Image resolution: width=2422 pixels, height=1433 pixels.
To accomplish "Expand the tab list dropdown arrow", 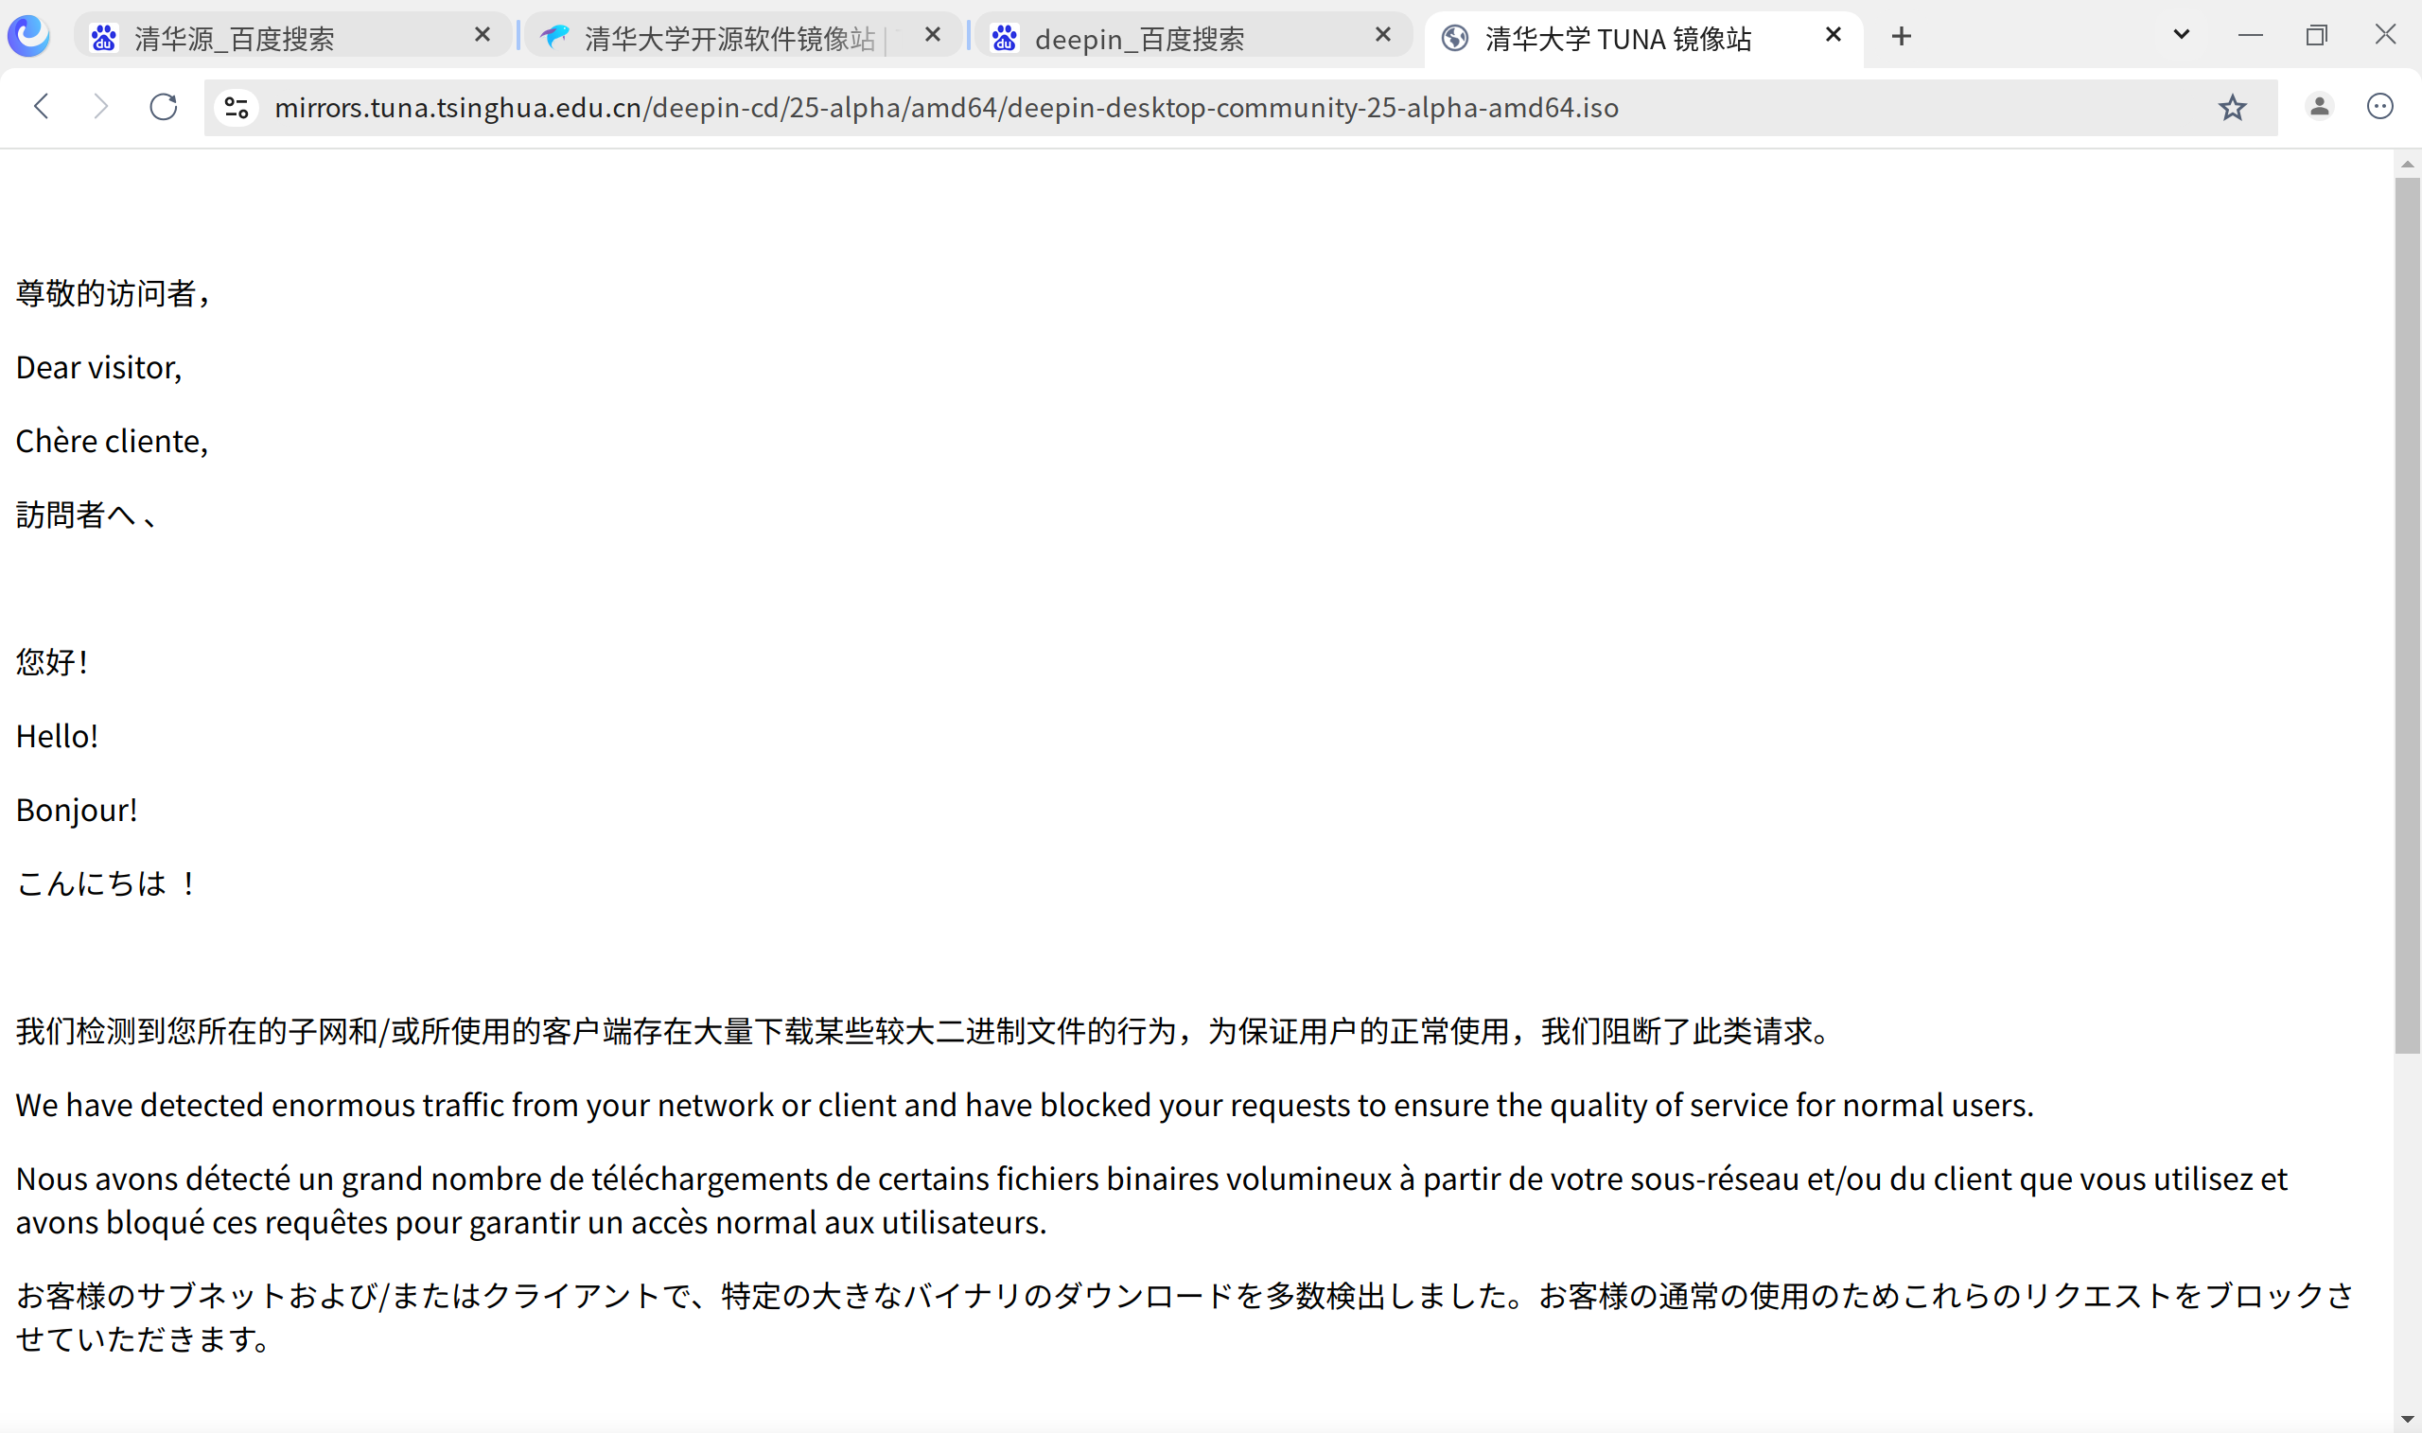I will coord(2181,36).
